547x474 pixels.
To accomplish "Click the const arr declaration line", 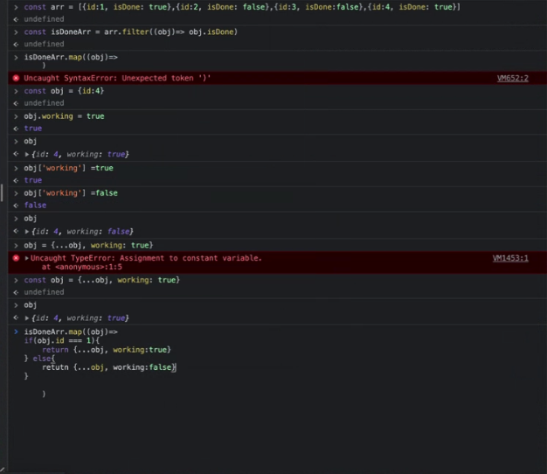I will (242, 7).
